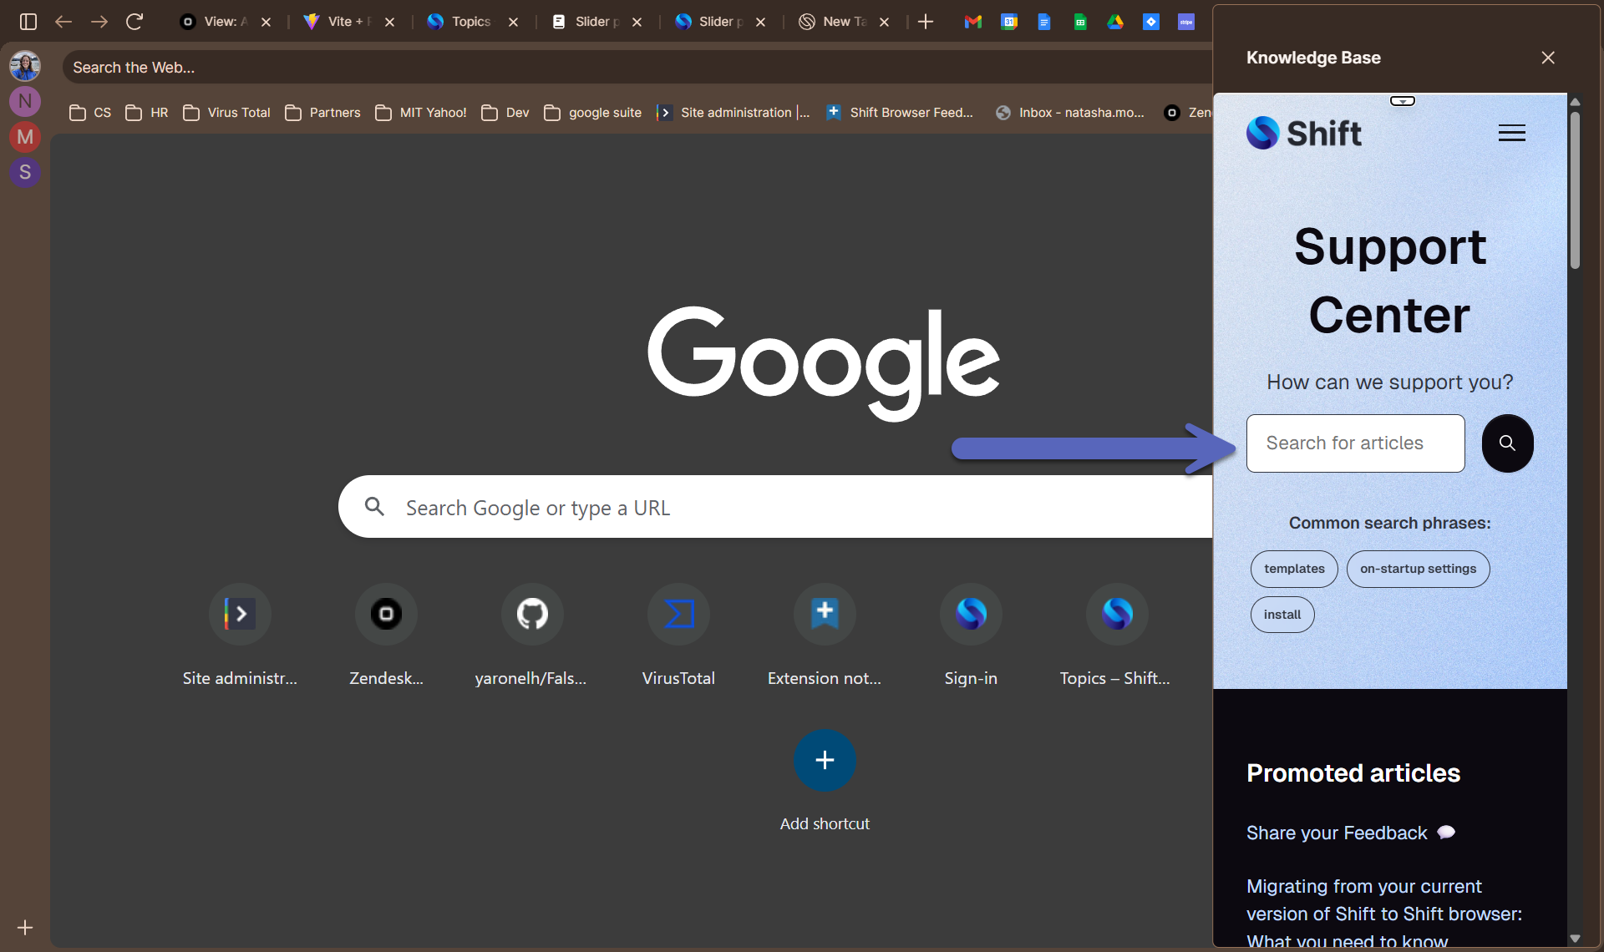Image resolution: width=1604 pixels, height=952 pixels.
Task: Open the Support Center hamburger menu
Action: click(1511, 134)
